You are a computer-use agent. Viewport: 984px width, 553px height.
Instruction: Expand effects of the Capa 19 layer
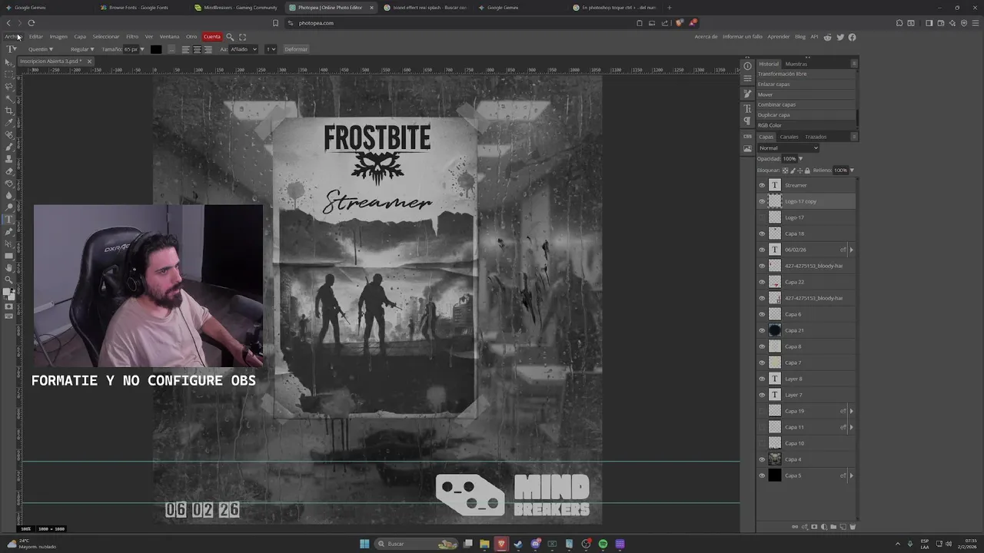coord(851,411)
